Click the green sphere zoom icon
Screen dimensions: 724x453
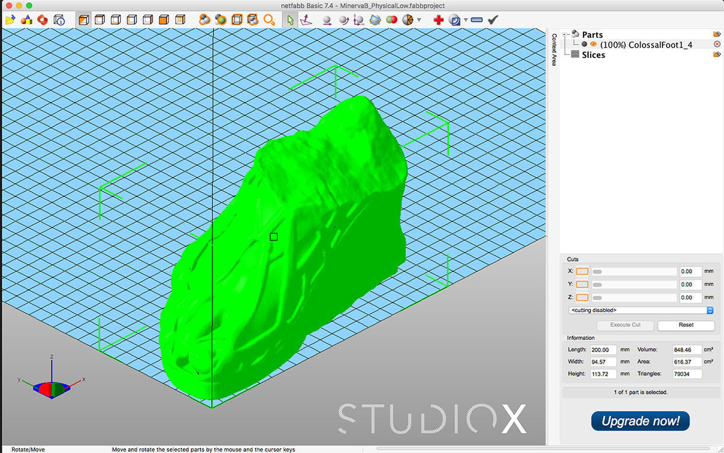[221, 20]
